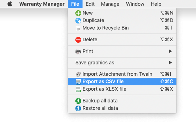Click the CSV file icon
This screenshot has width=196, height=128.
(x=78, y=82)
